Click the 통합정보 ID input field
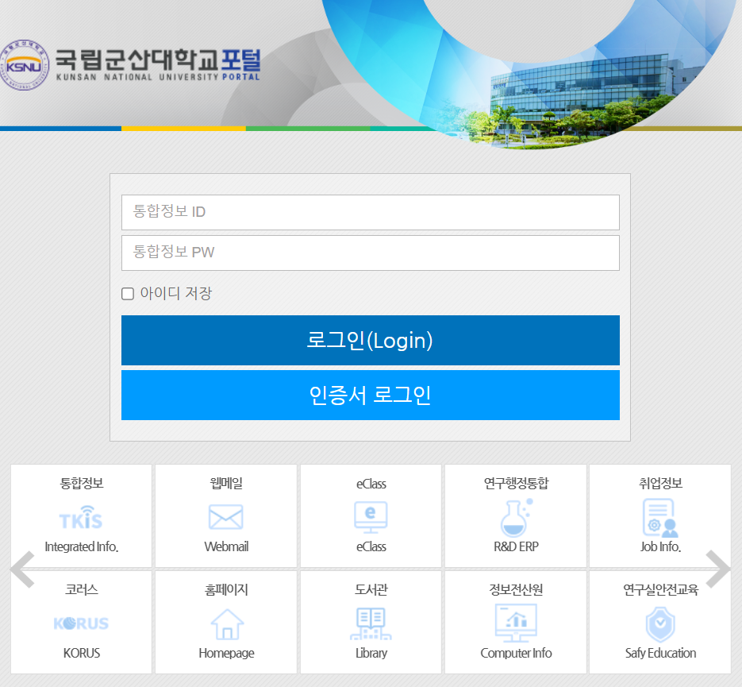 (x=371, y=213)
